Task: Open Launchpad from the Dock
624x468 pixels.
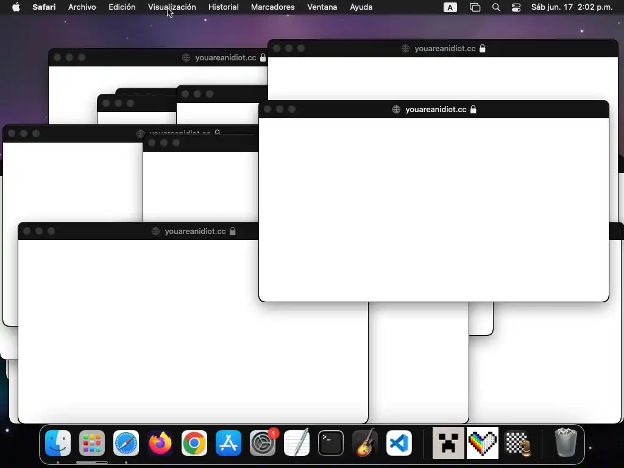Action: (92, 443)
